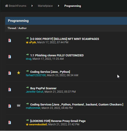Open Jennifer Gerull's user profile
The width and height of the screenshot is (127, 131).
[x=35, y=92]
